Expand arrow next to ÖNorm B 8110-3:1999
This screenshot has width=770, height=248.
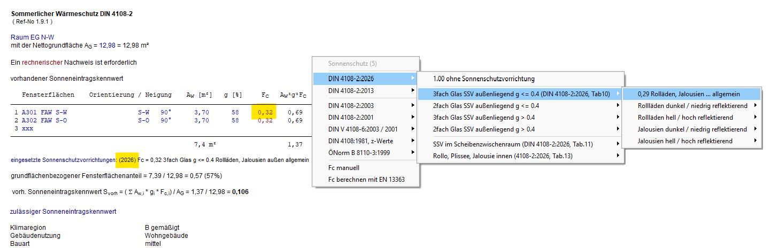pos(412,152)
